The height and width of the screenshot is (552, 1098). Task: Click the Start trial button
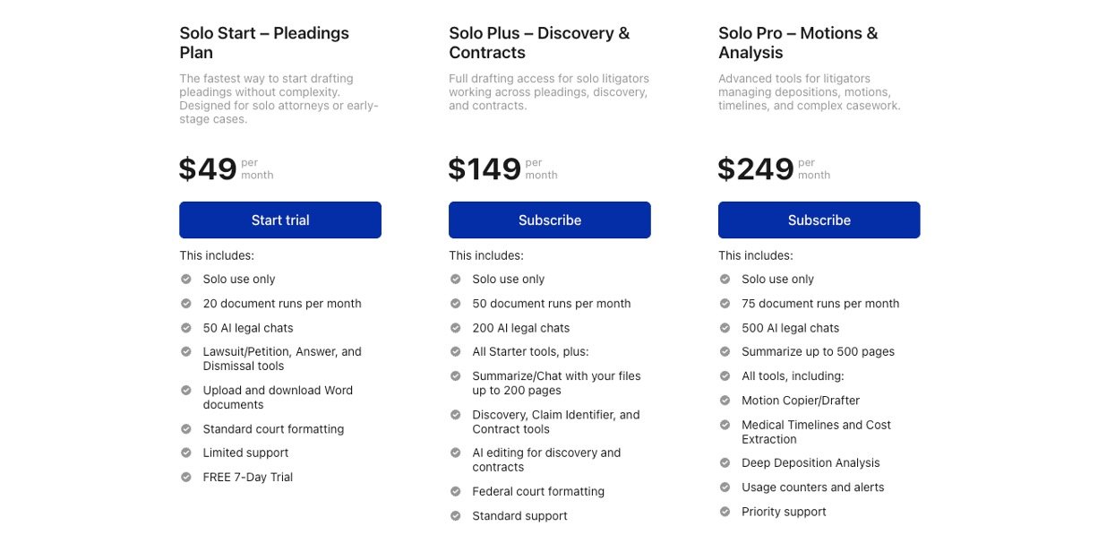pos(280,220)
